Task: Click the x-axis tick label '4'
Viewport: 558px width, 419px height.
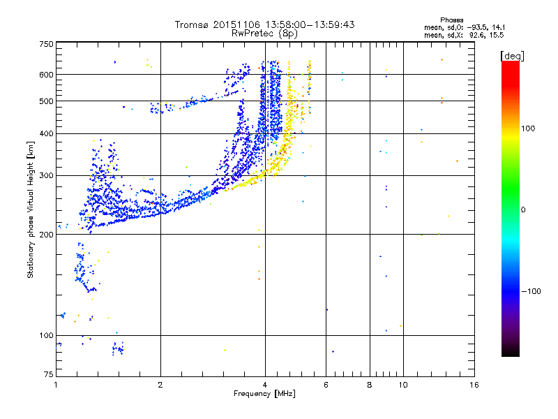Action: click(x=265, y=385)
